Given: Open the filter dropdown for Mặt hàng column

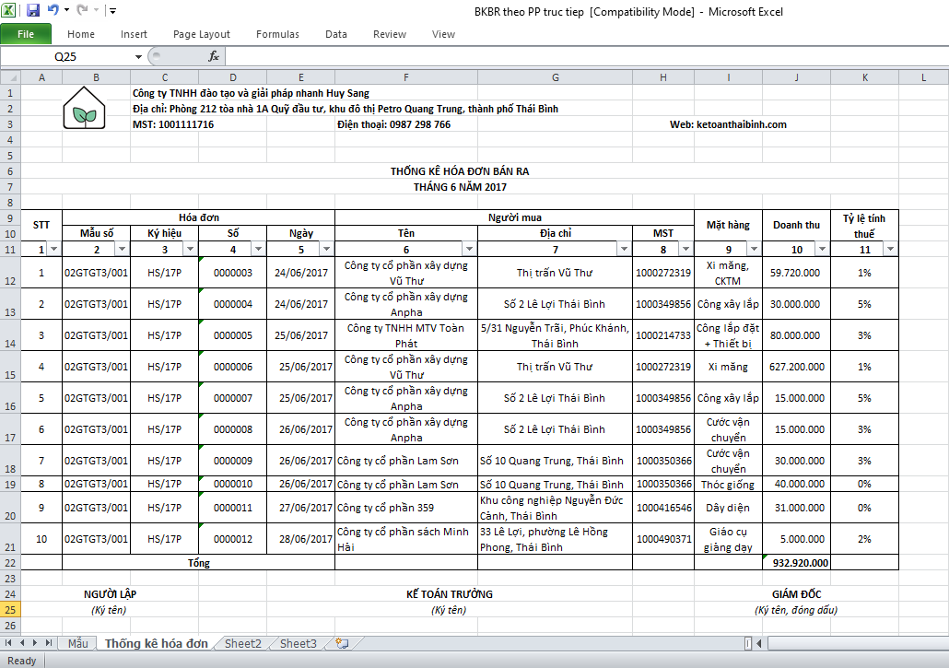Looking at the screenshot, I should coord(754,250).
